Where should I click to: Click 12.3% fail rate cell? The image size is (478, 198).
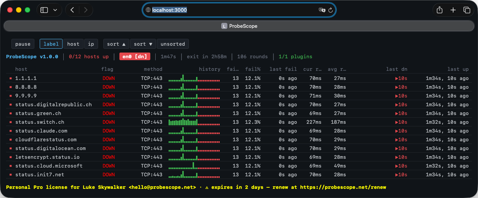click(253, 122)
